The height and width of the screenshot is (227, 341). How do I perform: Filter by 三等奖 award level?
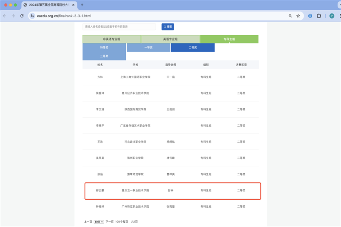[x=104, y=56]
